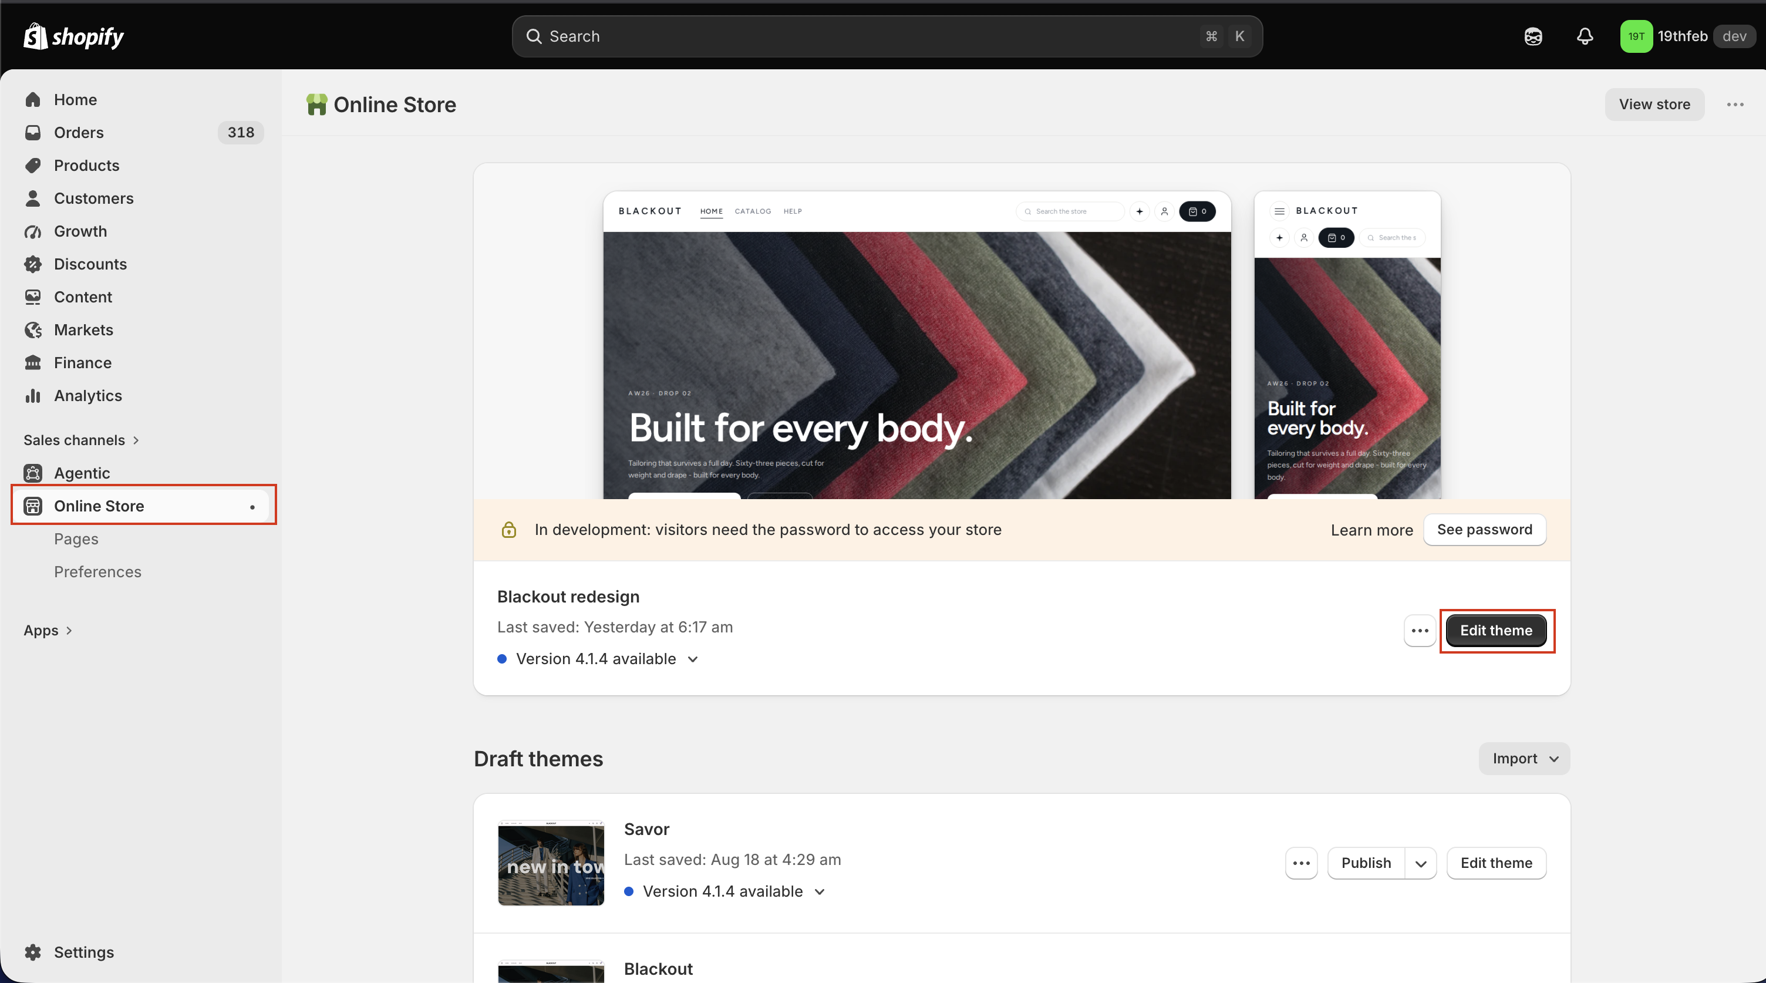Click the Agentic channel icon
Image resolution: width=1766 pixels, height=983 pixels.
(x=33, y=473)
